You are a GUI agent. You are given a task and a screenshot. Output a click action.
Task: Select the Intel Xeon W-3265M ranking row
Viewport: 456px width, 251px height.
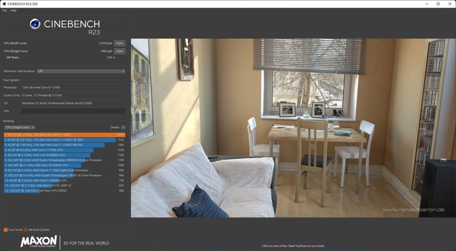(x=65, y=165)
